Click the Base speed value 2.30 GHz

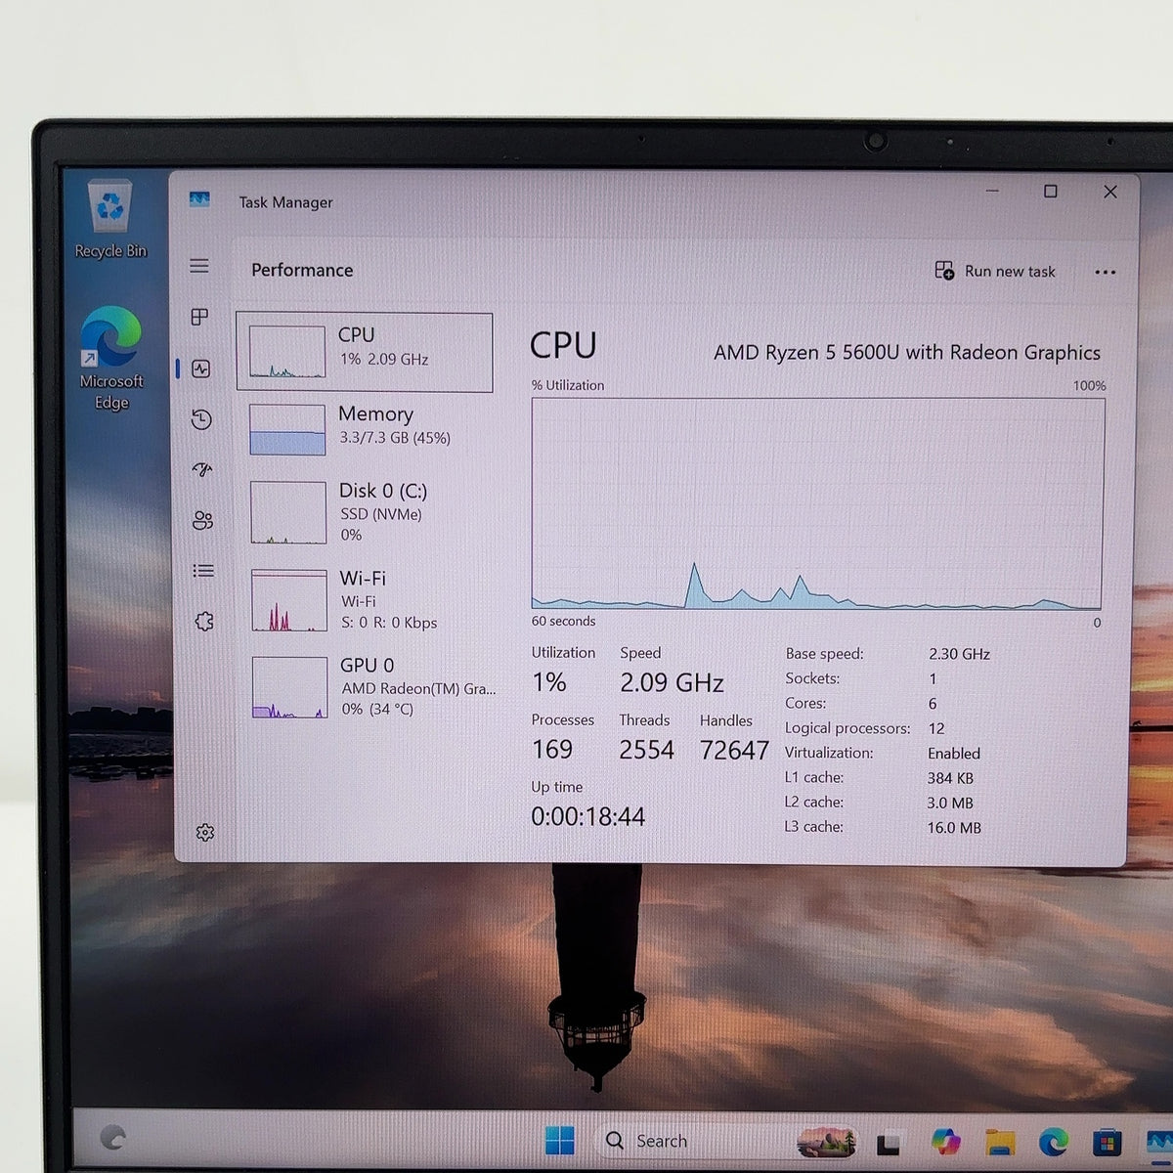tap(959, 654)
